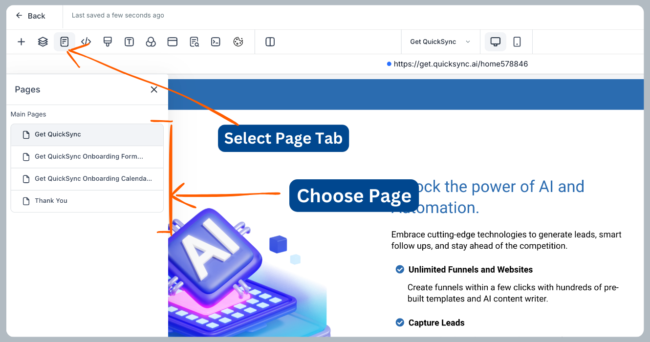Viewport: 650px width, 342px height.
Task: Open the page search SEO icon
Action: (194, 42)
